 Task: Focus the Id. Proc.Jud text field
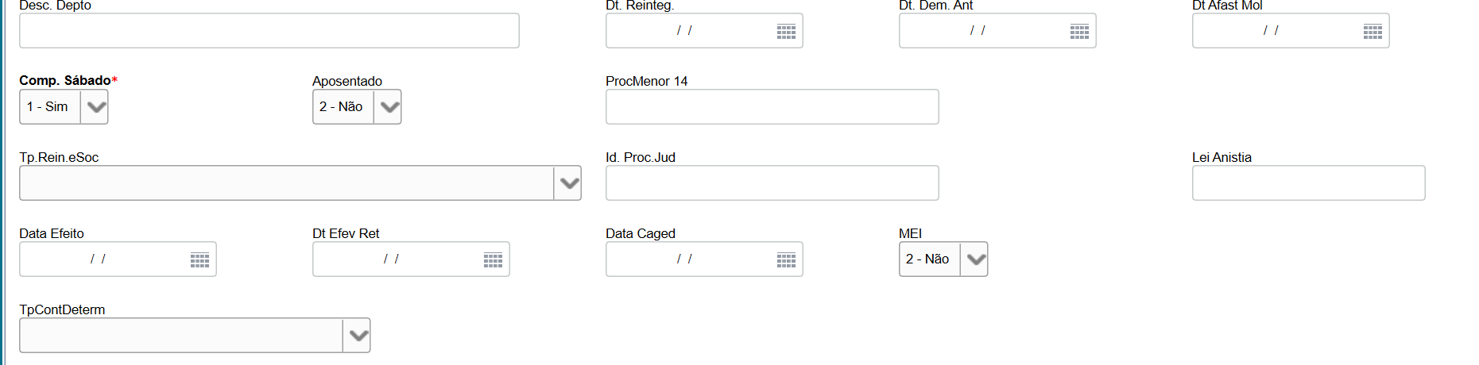pyautogui.click(x=772, y=183)
